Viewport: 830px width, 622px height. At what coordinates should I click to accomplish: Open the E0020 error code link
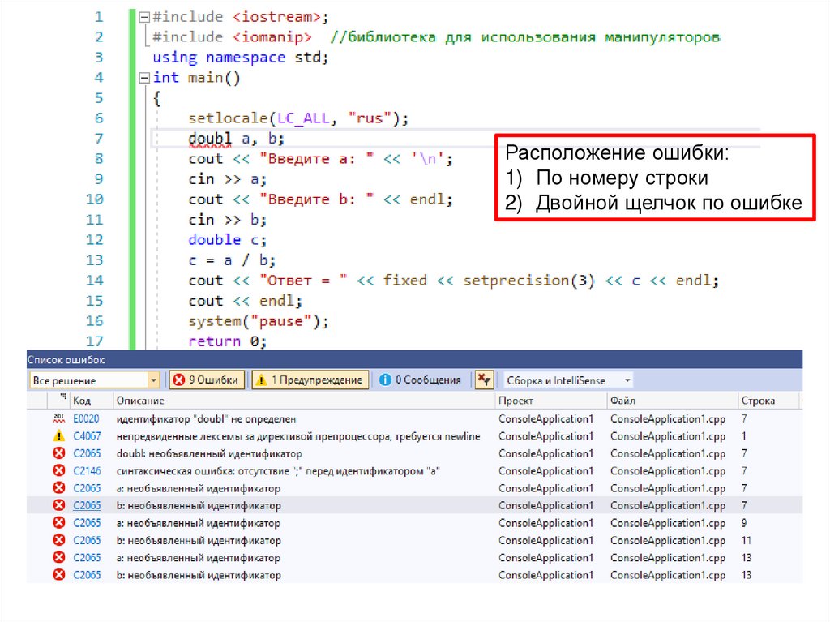tap(86, 418)
